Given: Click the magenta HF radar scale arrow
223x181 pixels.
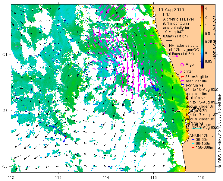Looking at the screenshot, I should click(x=175, y=56).
